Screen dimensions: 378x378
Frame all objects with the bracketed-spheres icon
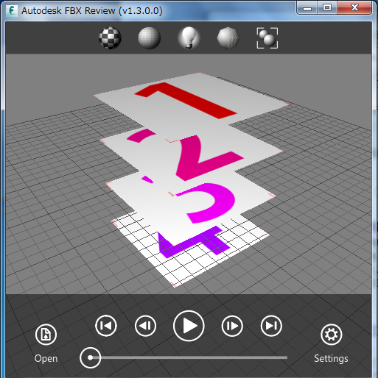pos(267,38)
